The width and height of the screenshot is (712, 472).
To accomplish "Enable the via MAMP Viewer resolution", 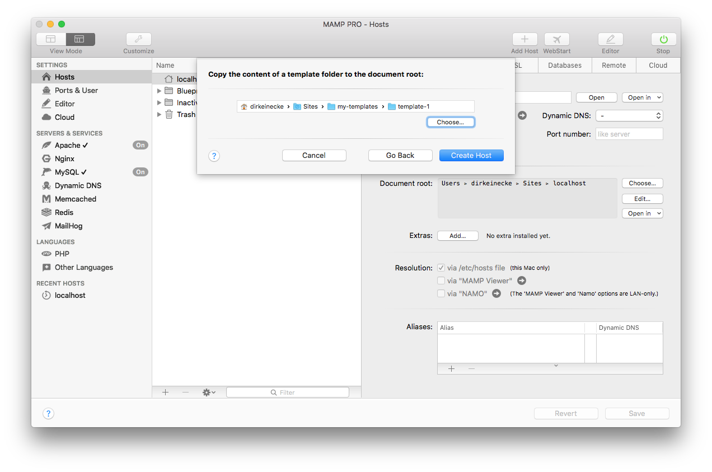I will point(441,281).
